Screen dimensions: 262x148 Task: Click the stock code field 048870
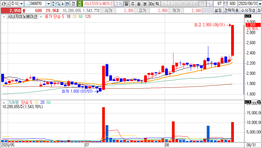38,3
